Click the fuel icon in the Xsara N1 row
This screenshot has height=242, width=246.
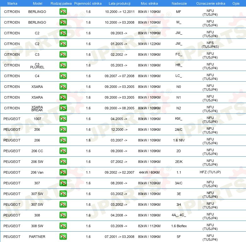click(x=63, y=97)
